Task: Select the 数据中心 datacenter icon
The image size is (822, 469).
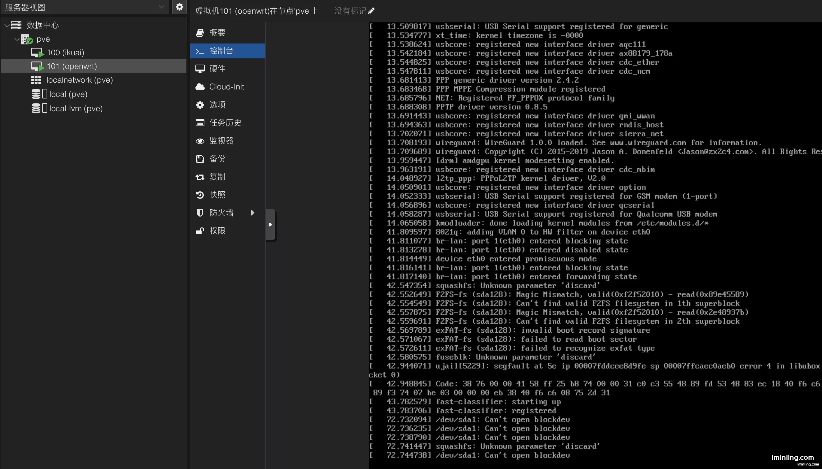Action: (x=16, y=25)
